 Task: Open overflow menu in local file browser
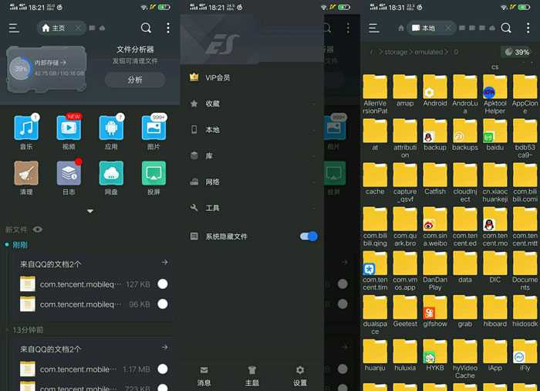(x=528, y=28)
